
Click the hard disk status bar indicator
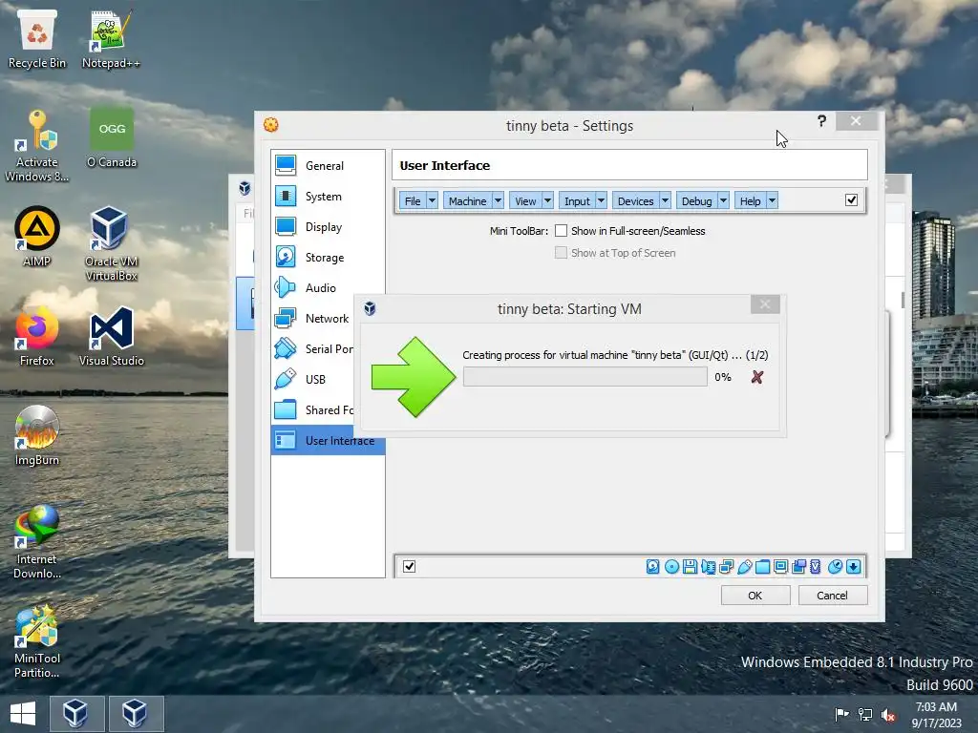click(x=652, y=567)
